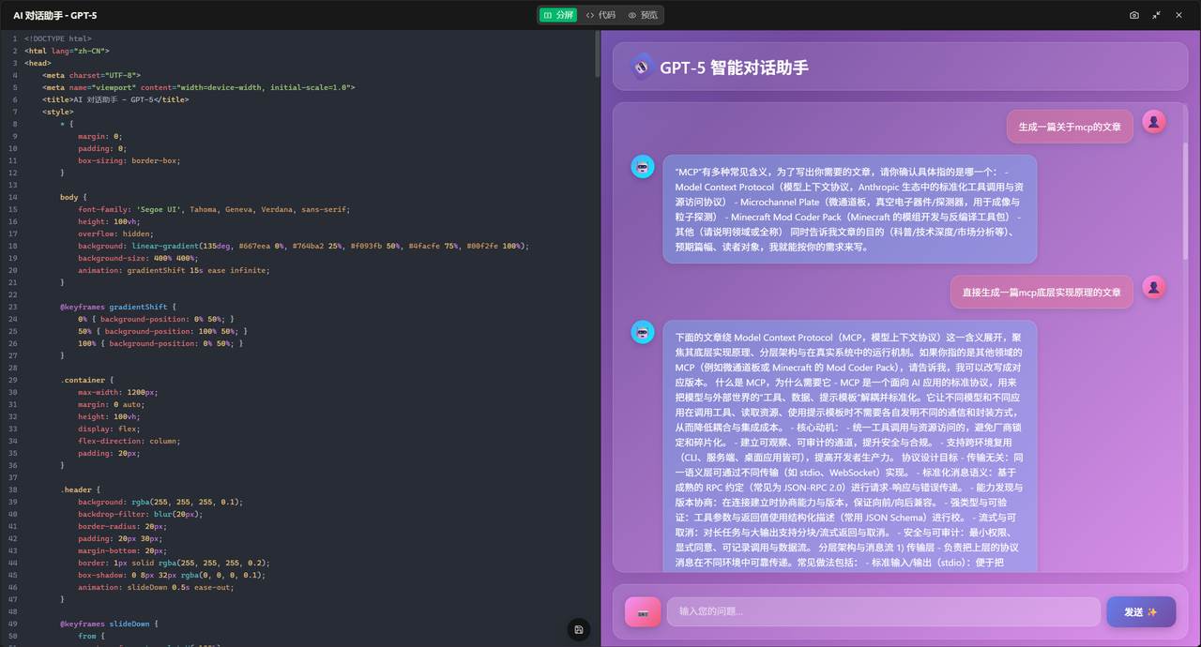
Task: Click the <meta charset="UTF-8"> line
Action: click(91, 75)
